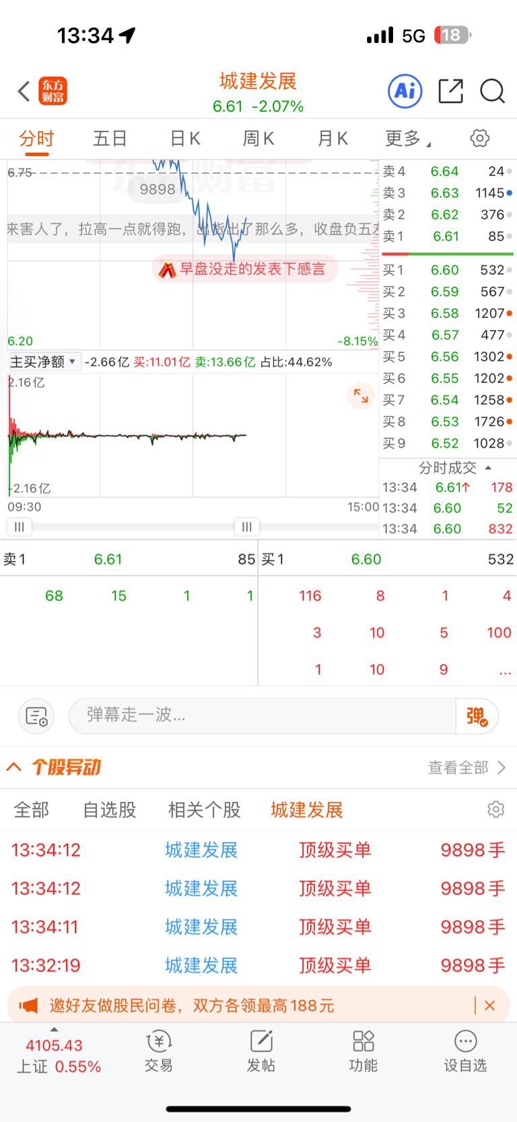Screen dimensions: 517x1122
Task: Switch to 月K tab
Action: point(333,139)
